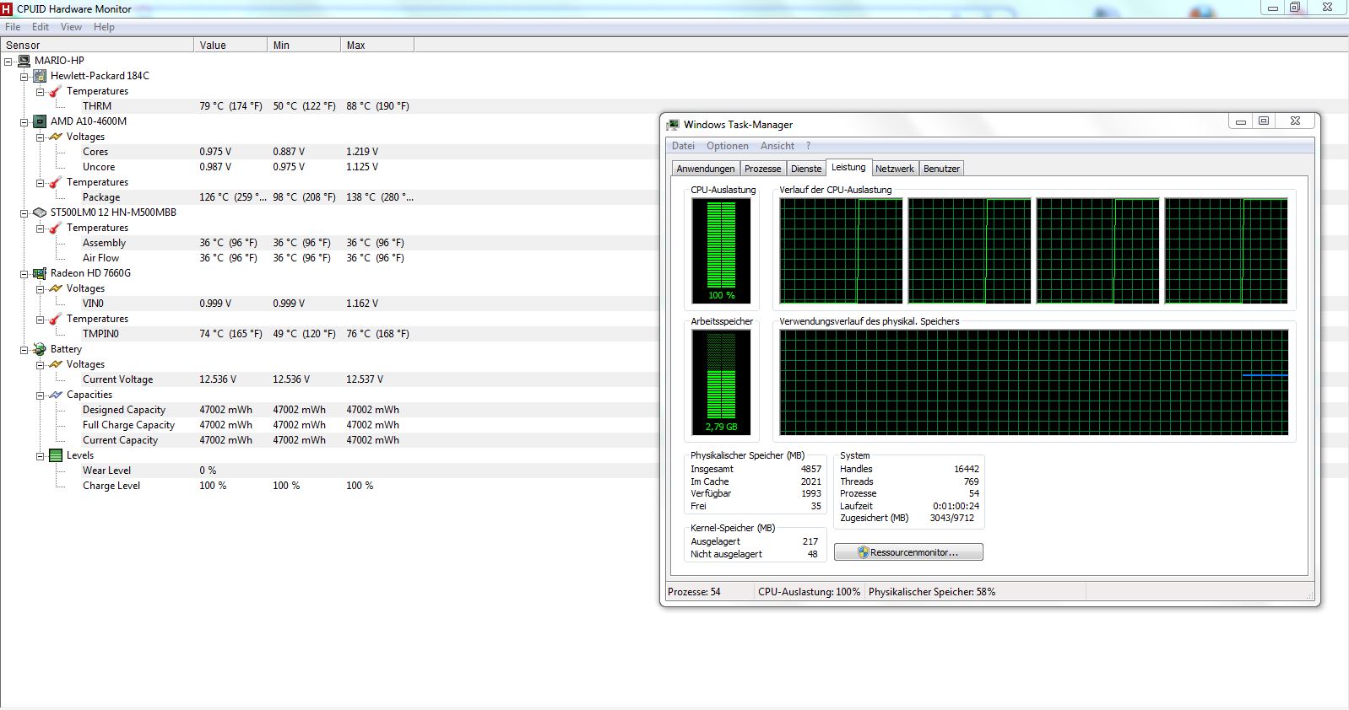This screenshot has width=1349, height=710.
Task: Collapse the Battery node
Action: click(x=24, y=349)
